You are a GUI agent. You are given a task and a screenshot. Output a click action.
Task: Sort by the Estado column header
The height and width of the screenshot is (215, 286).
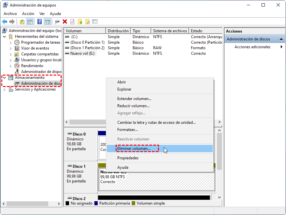(x=206, y=31)
